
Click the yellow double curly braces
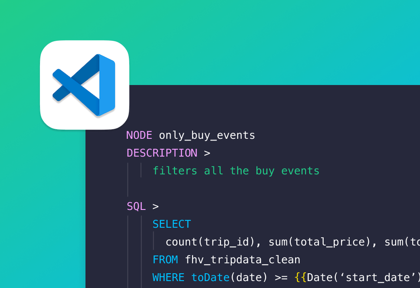(300, 278)
